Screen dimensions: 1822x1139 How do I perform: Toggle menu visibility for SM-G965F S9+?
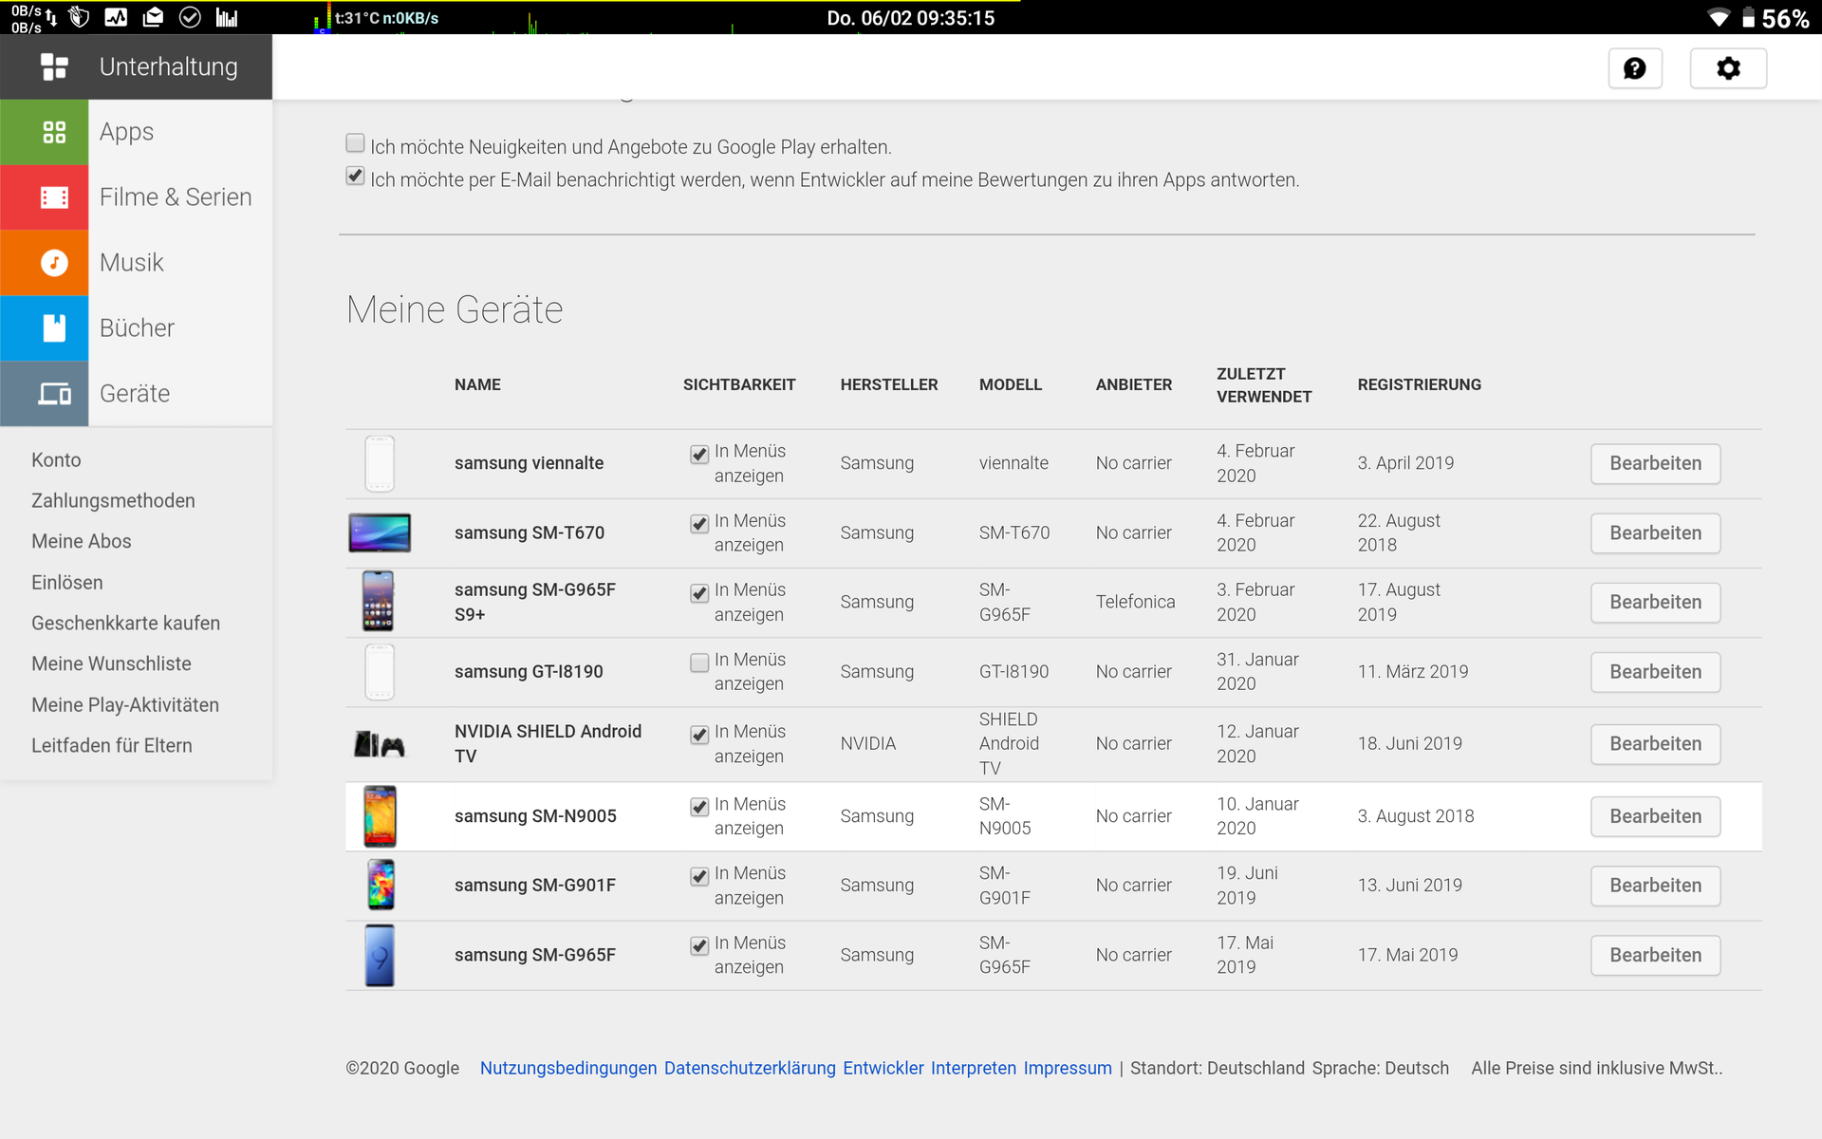click(699, 592)
